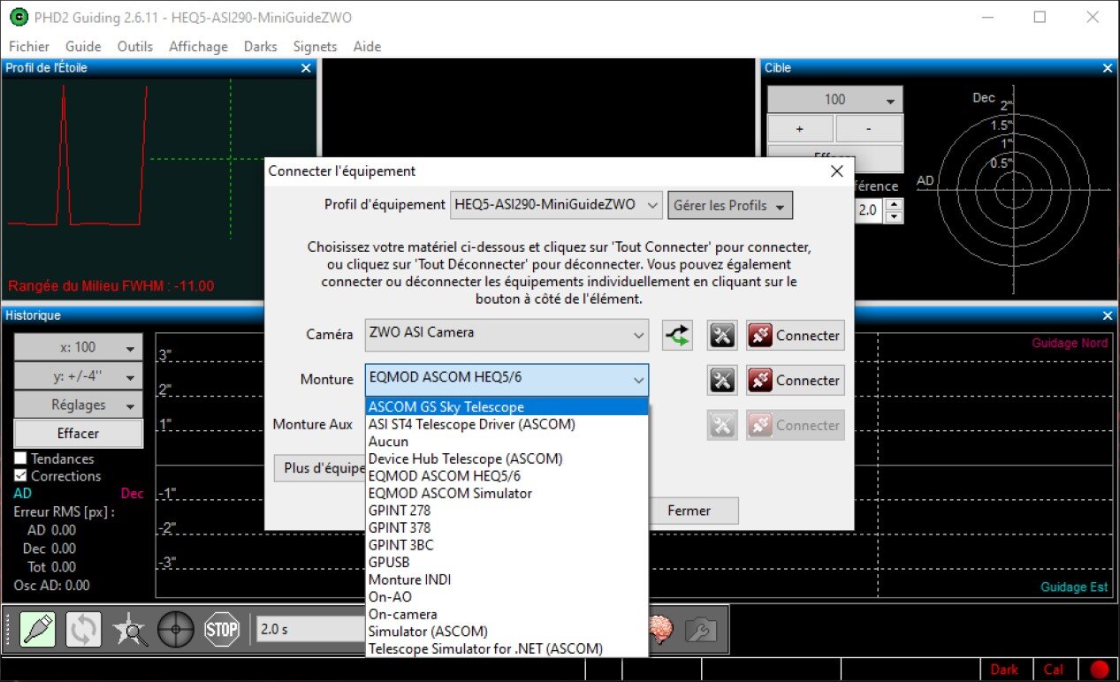Viewport: 1120px width, 682px height.
Task: Close the Historique panel
Action: coord(1108,315)
